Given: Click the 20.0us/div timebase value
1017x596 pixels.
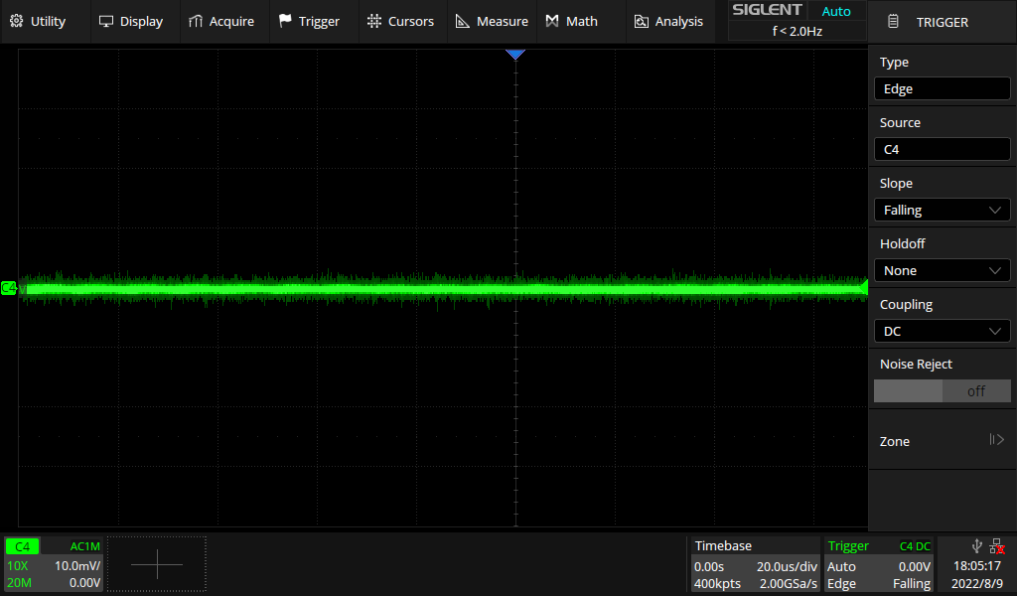Looking at the screenshot, I should click(x=787, y=566).
